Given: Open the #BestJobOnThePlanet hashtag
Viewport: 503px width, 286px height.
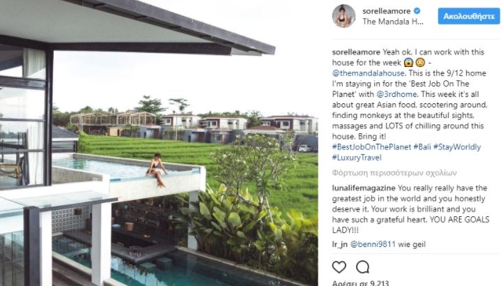Looking at the screenshot, I should click(371, 147).
